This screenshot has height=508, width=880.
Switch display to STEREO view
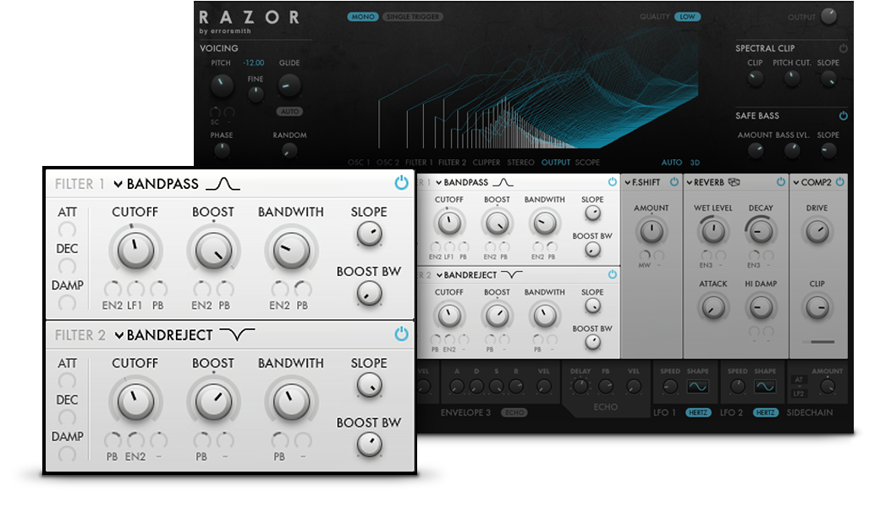(x=521, y=163)
